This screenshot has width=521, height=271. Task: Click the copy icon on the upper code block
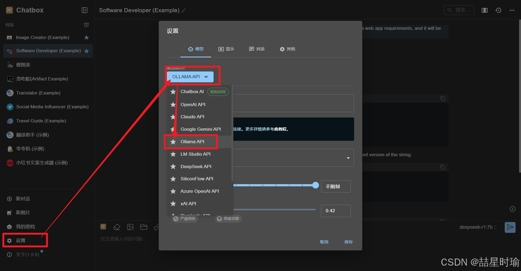coord(443,99)
